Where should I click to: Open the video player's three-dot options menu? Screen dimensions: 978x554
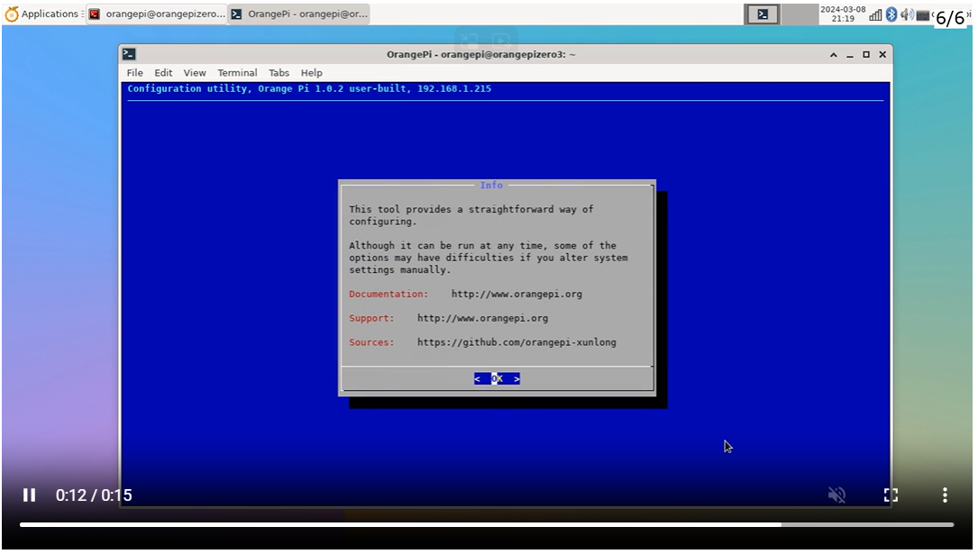[x=945, y=495]
